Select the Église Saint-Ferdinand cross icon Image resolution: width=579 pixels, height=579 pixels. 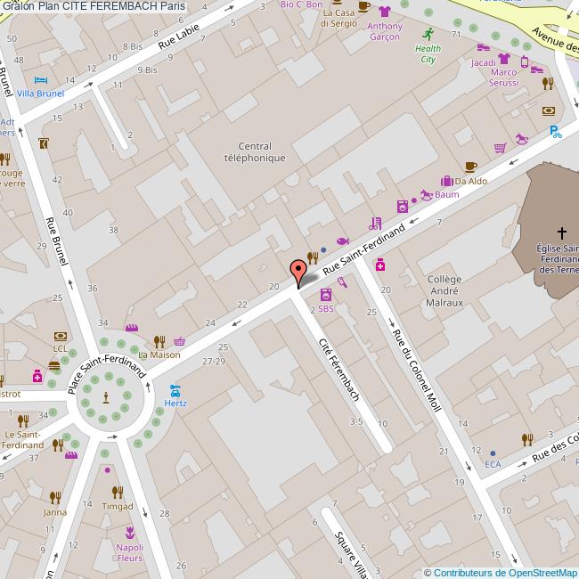(560, 232)
